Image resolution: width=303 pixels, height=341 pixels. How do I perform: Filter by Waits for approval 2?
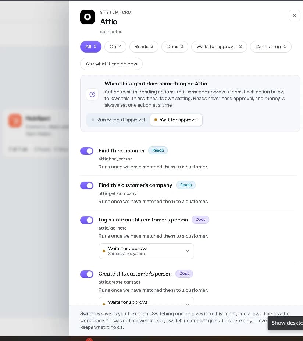coord(219,47)
